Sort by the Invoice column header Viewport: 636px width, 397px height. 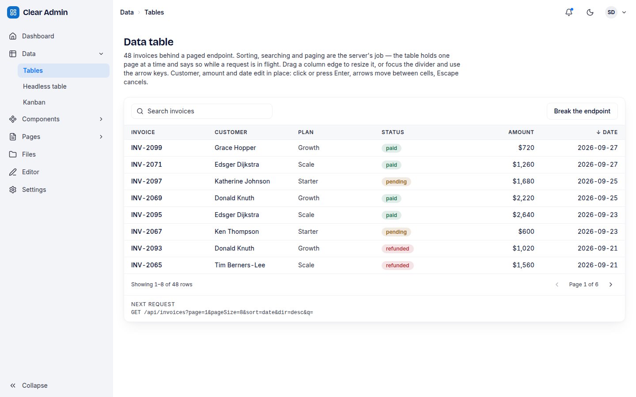(143, 132)
